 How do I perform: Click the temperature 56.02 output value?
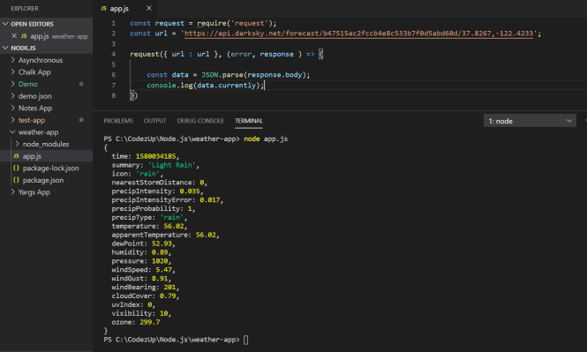(x=174, y=227)
